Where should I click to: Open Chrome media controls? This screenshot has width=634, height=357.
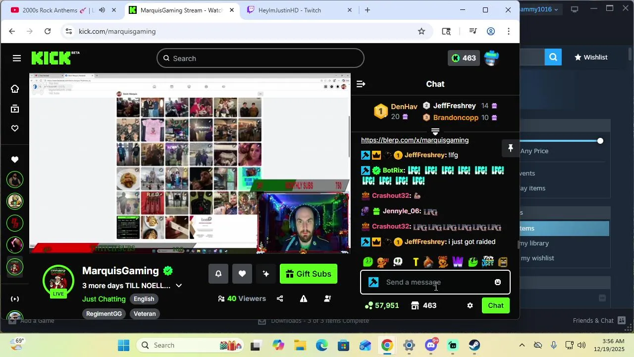pyautogui.click(x=473, y=31)
